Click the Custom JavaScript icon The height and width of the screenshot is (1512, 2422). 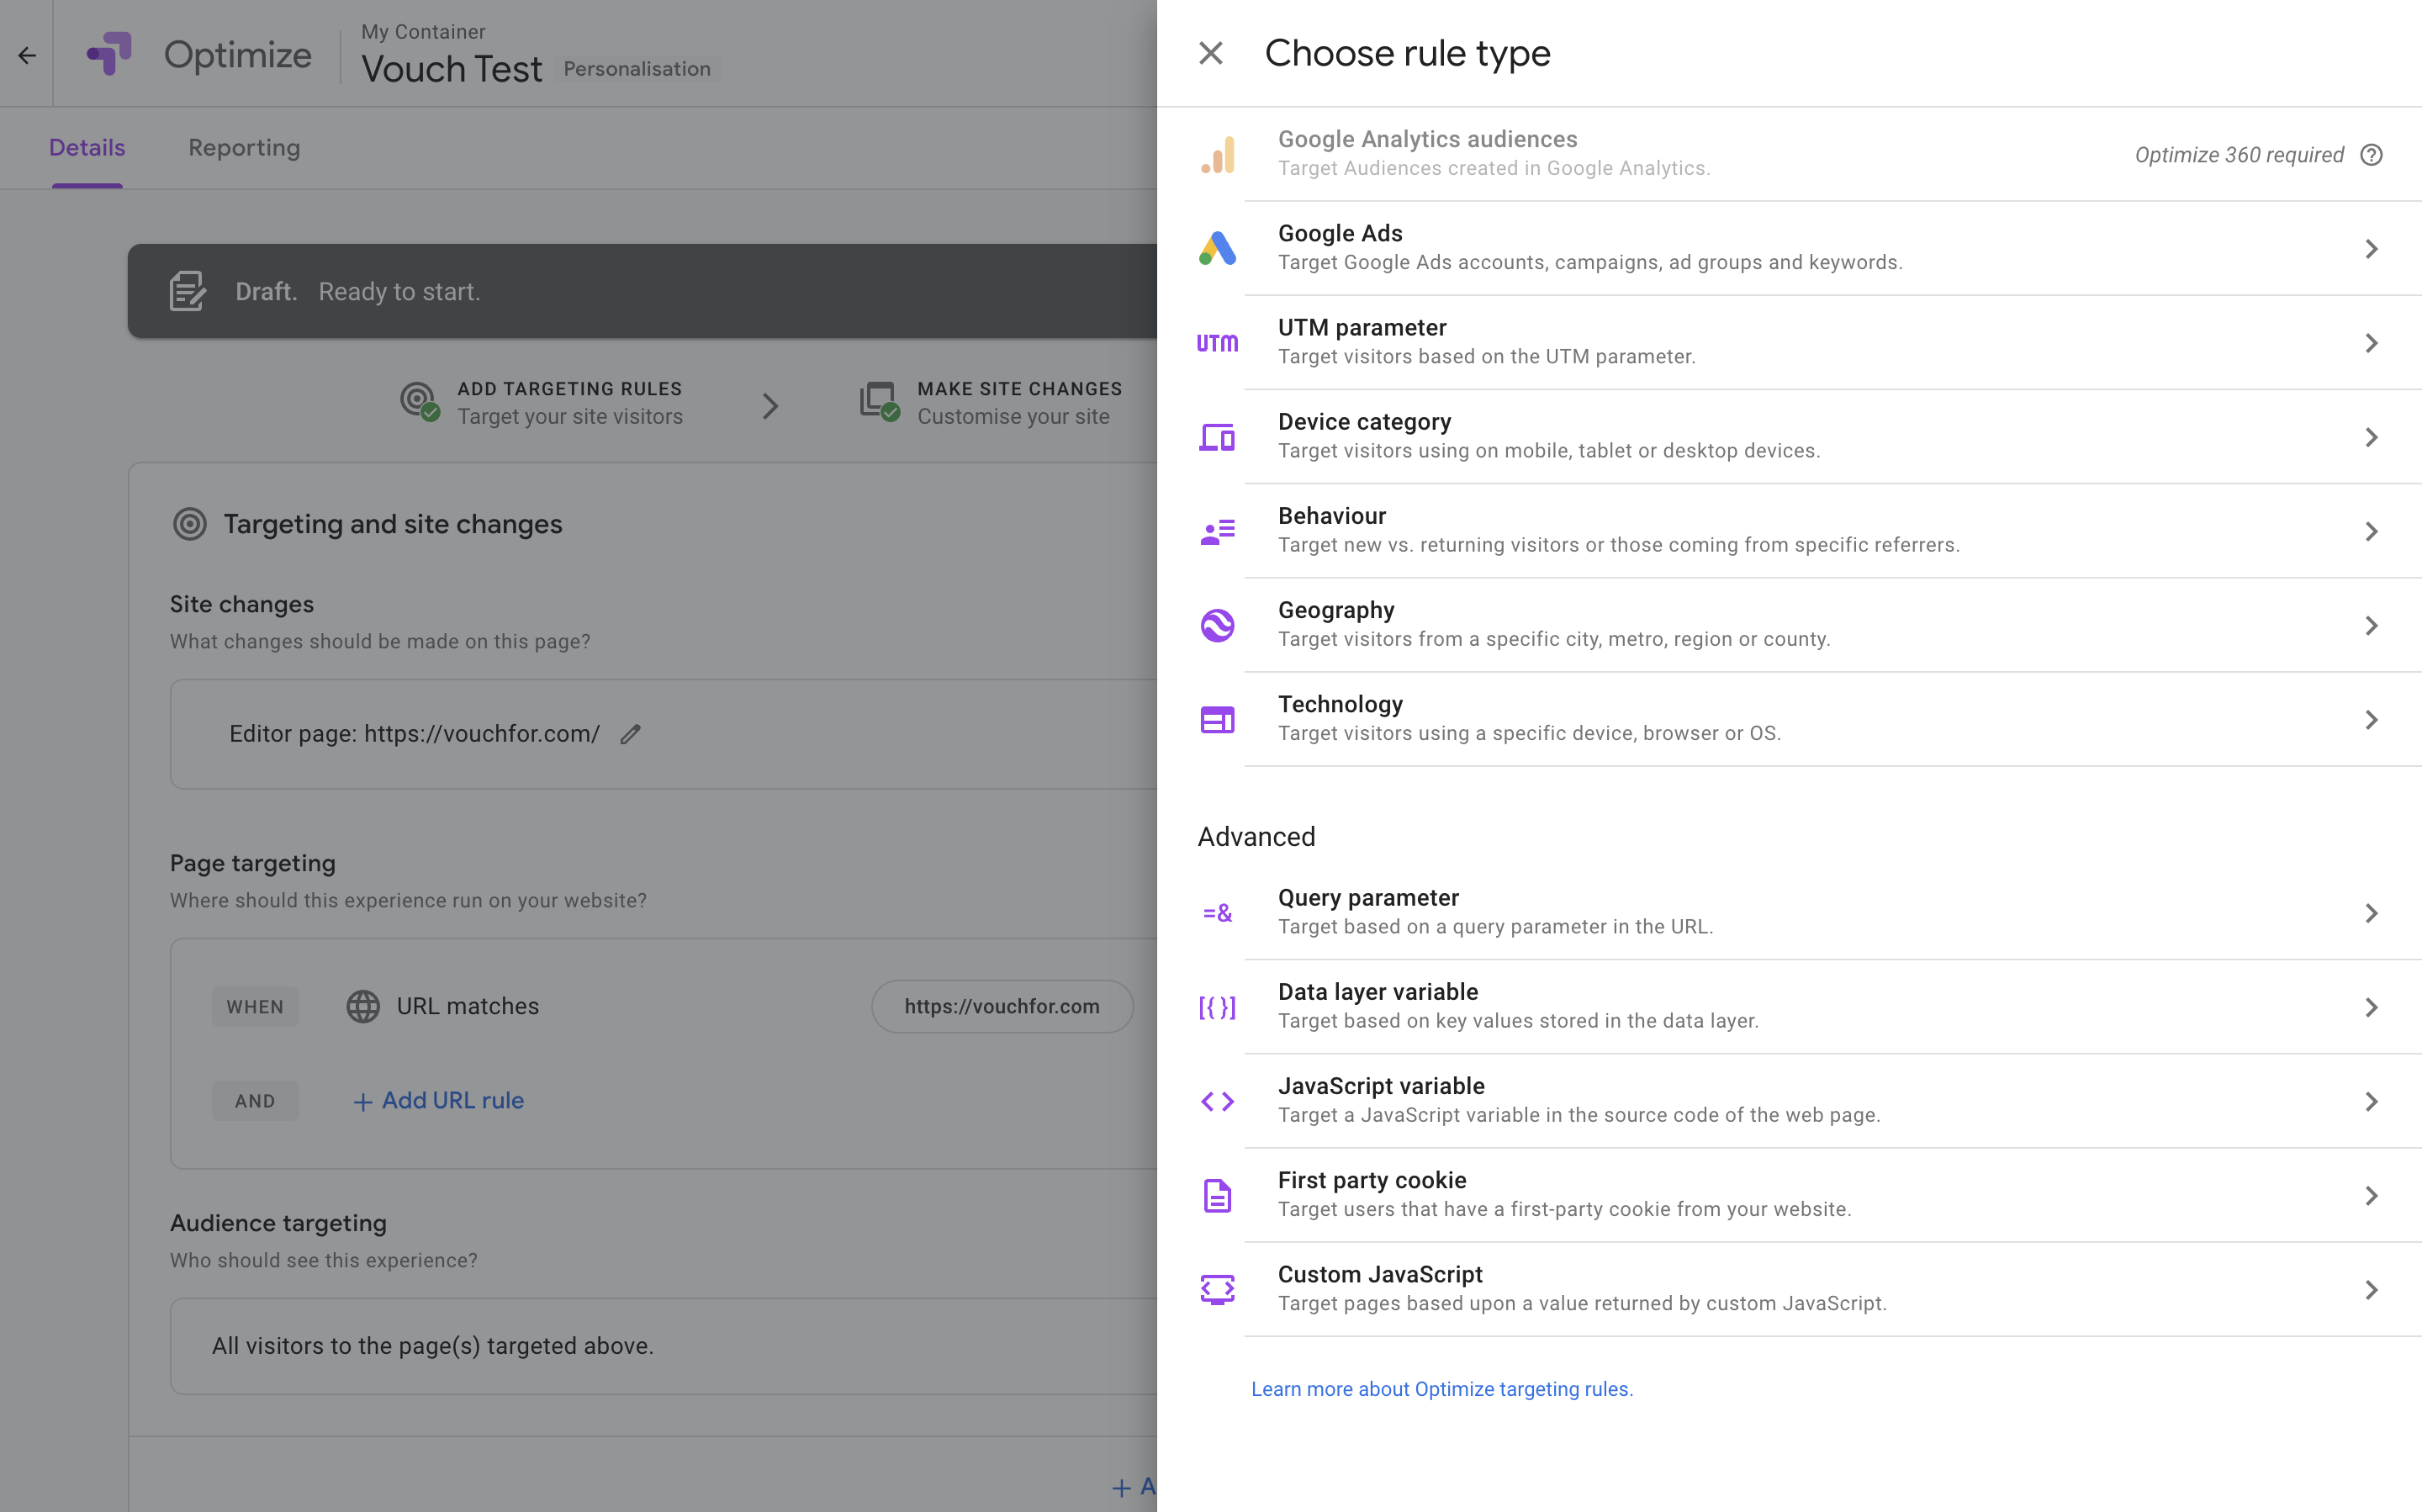point(1217,1290)
